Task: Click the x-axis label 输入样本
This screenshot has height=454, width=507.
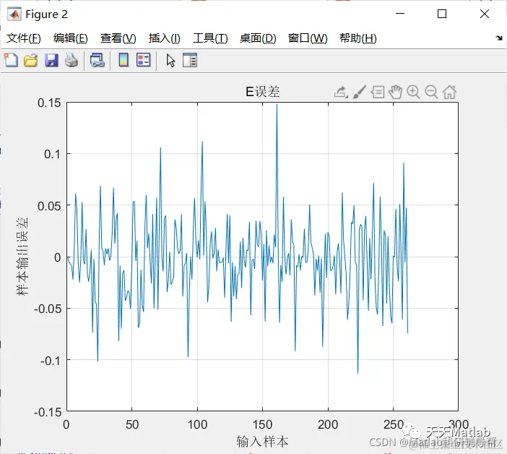Action: [x=262, y=442]
